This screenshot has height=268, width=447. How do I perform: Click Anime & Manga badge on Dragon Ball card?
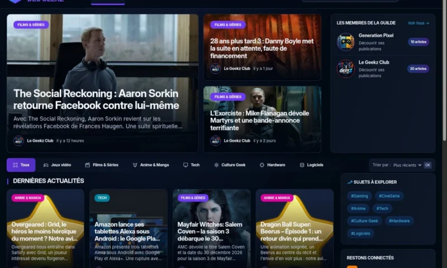click(277, 198)
